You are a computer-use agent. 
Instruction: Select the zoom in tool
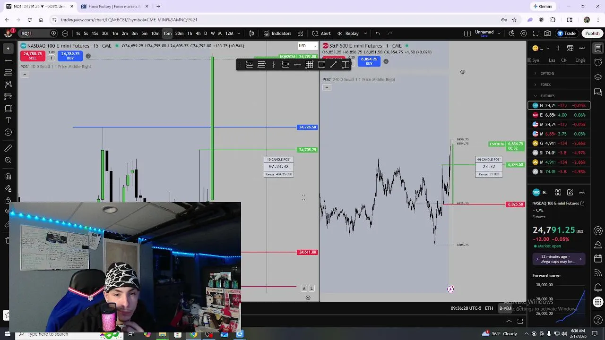point(8,160)
